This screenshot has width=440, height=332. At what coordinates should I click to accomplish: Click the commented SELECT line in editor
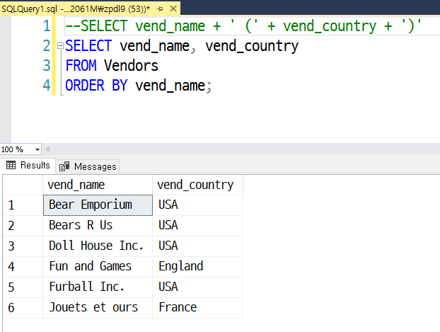click(243, 26)
